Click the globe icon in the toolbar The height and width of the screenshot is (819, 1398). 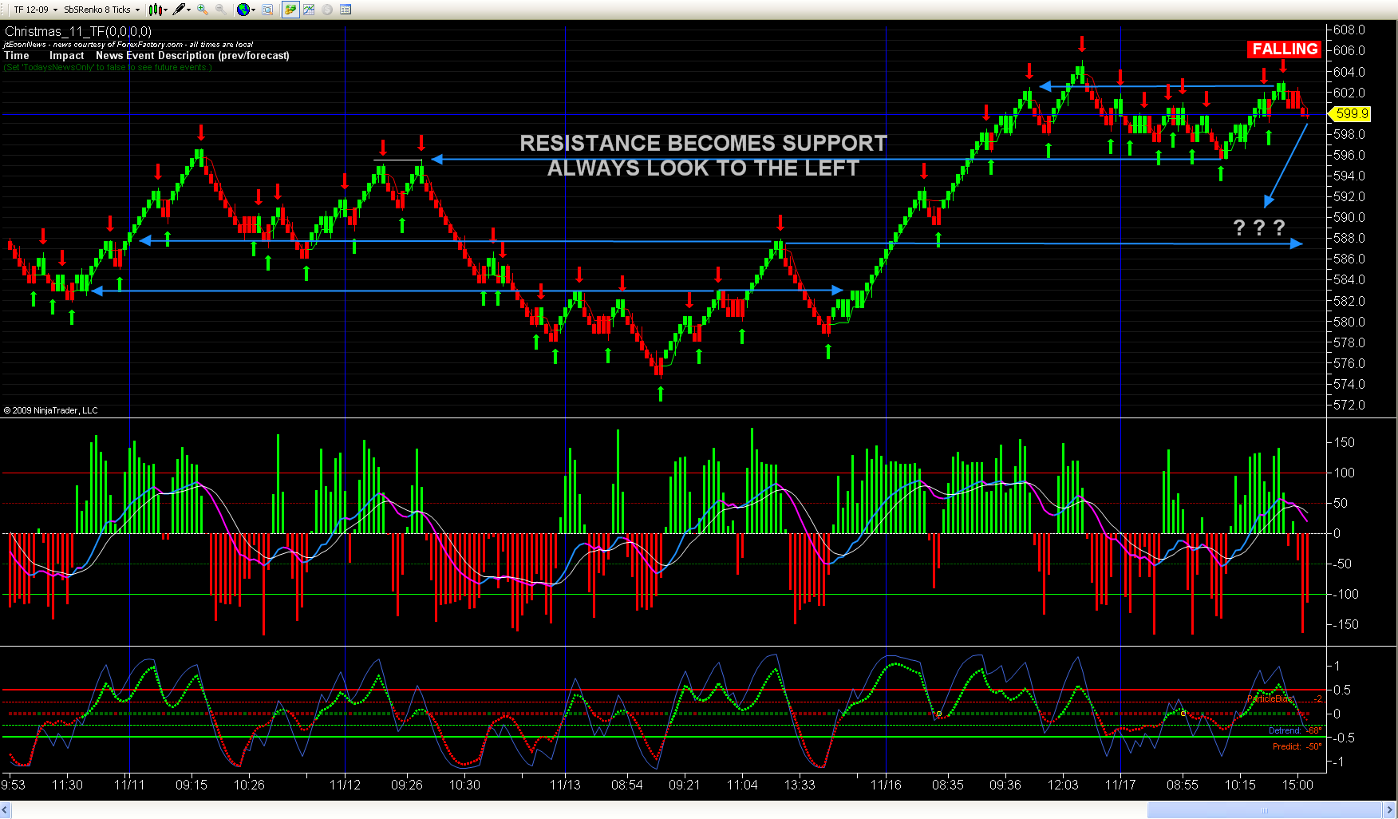[x=243, y=10]
